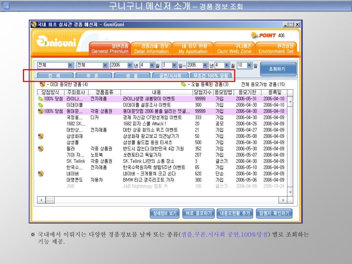The image size is (352, 264).
Task: Click vertical scrollbar up arrow
Action: pyautogui.click(x=290, y=102)
